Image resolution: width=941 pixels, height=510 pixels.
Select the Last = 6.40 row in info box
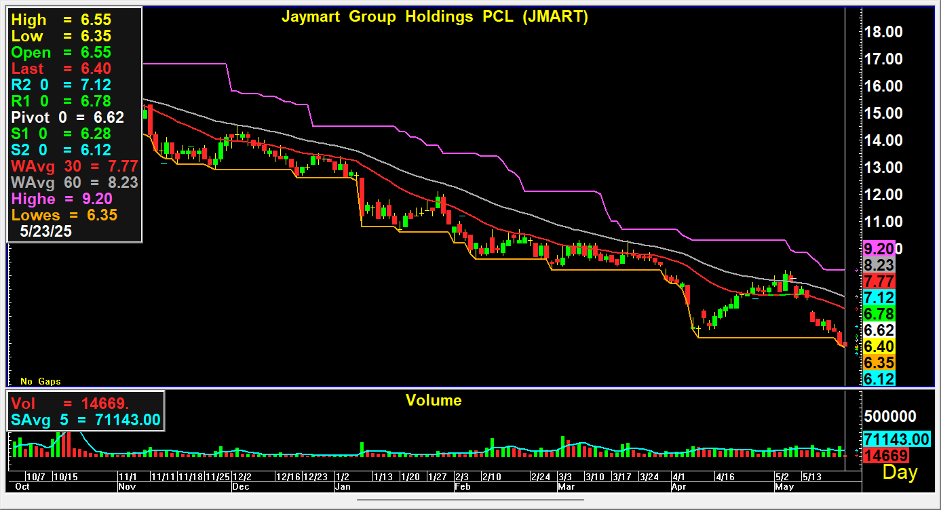61,69
